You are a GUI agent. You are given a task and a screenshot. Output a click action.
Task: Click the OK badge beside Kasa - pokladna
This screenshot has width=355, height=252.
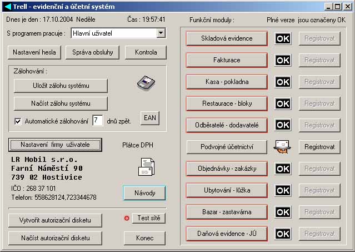283,82
